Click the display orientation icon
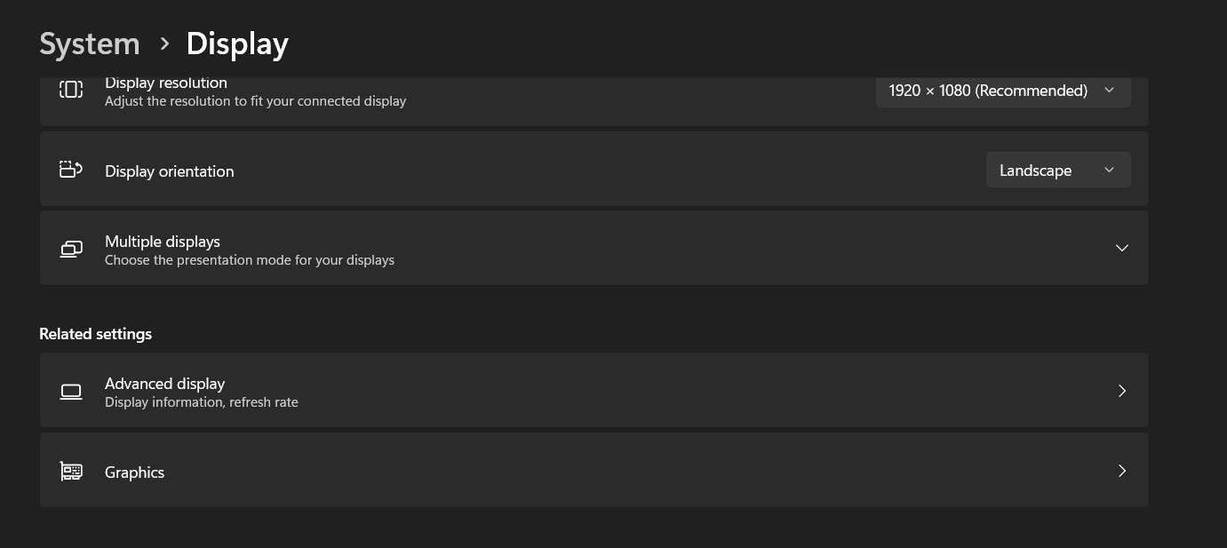 pos(70,169)
